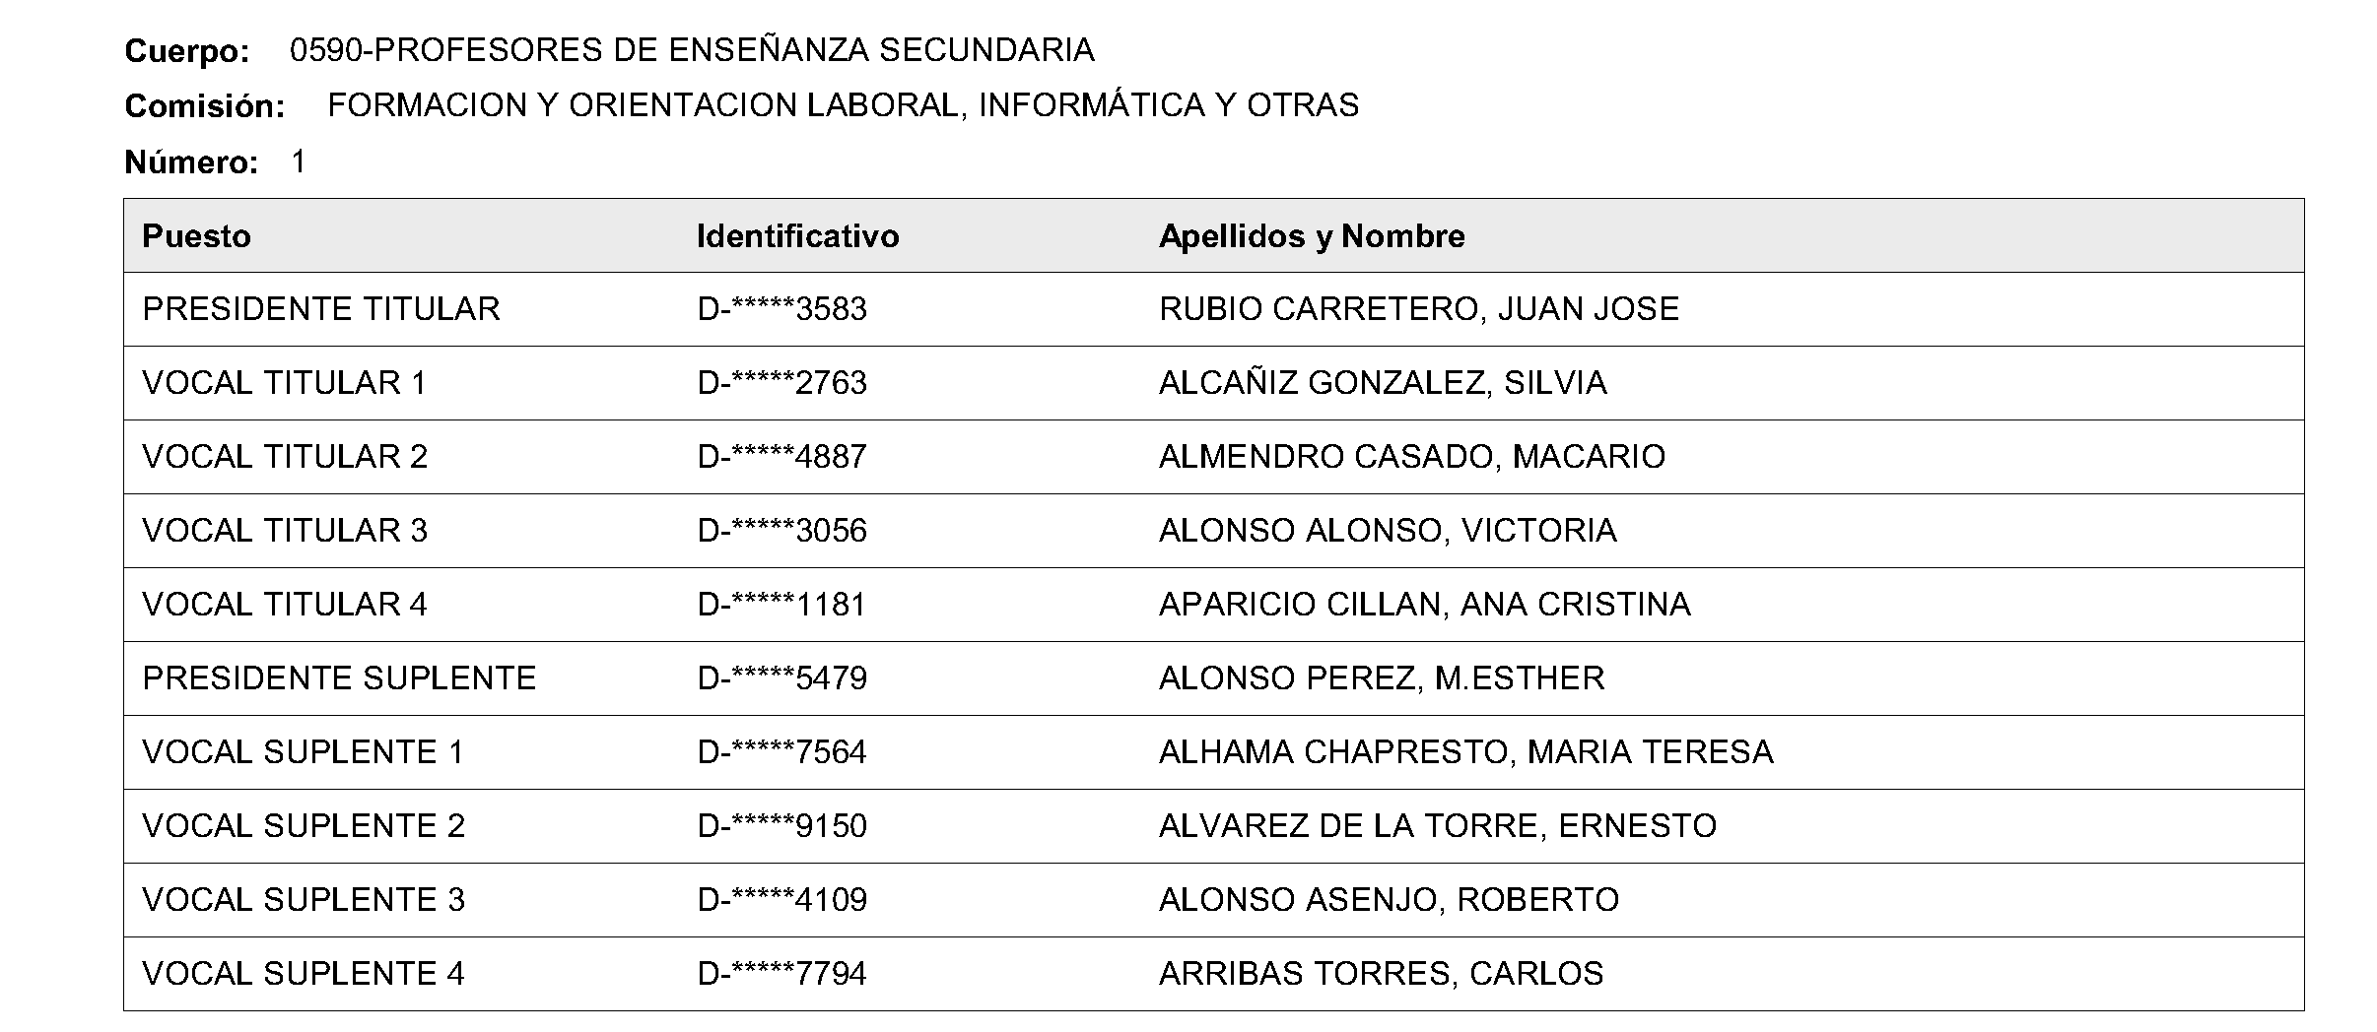
Task: Click the name ALVAREZ DE LA TORRE, ERNESTO
Action: (1437, 826)
